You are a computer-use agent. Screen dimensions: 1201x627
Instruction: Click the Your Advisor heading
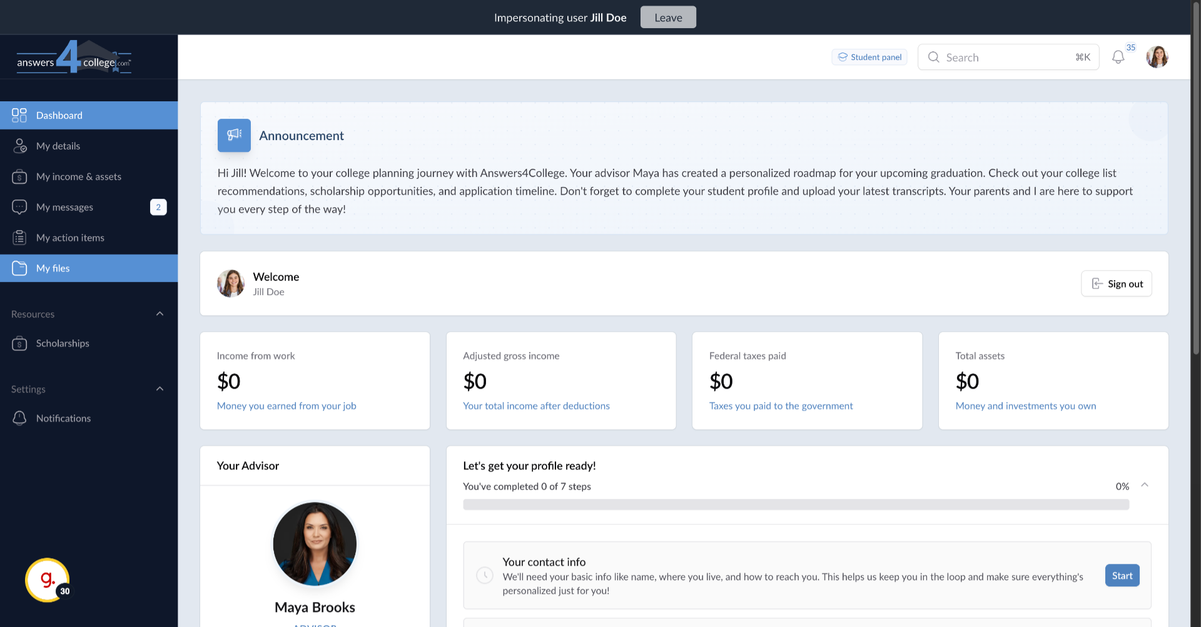248,466
